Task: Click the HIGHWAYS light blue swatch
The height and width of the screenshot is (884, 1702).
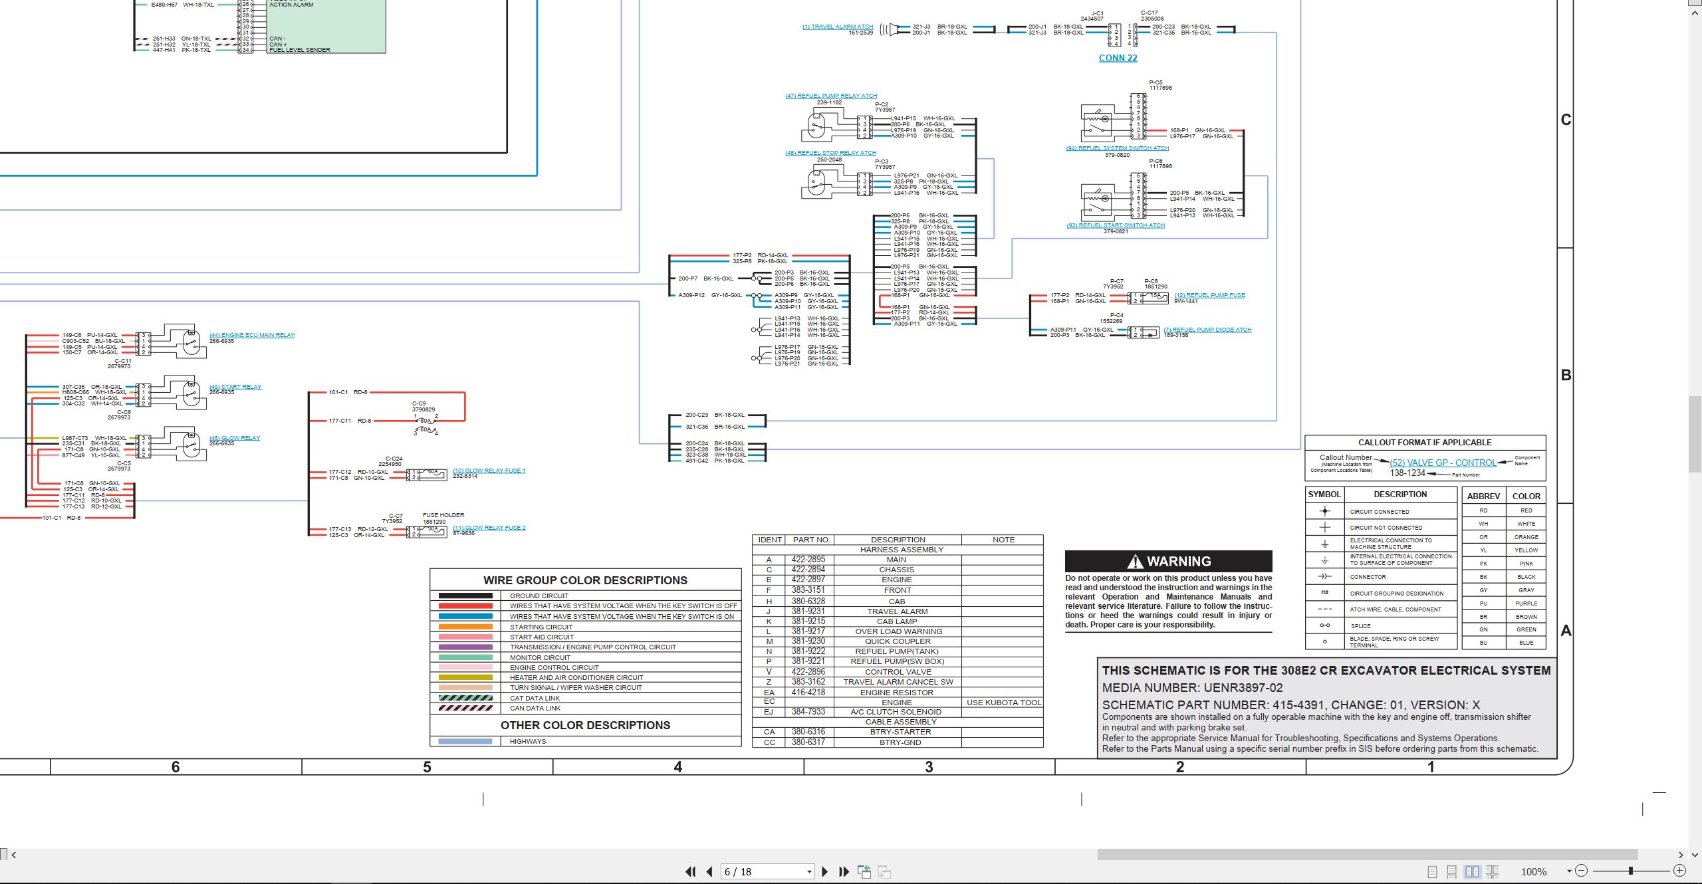Action: pyautogui.click(x=465, y=741)
